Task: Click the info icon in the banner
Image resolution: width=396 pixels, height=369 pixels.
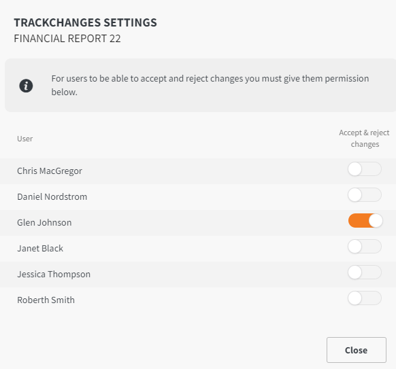Action: click(26, 86)
